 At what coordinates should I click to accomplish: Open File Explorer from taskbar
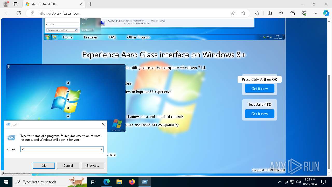119,182
